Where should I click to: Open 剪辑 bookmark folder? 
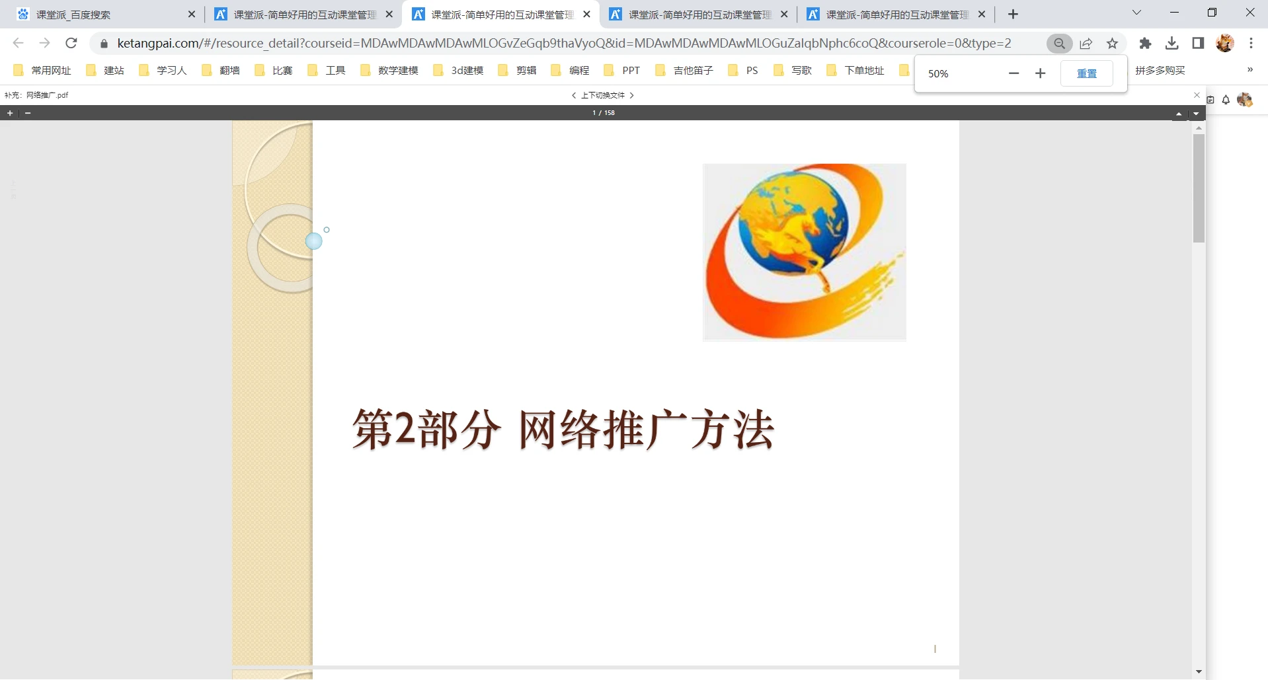pyautogui.click(x=517, y=70)
